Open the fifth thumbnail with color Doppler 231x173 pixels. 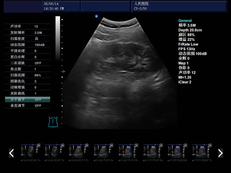click(x=127, y=152)
